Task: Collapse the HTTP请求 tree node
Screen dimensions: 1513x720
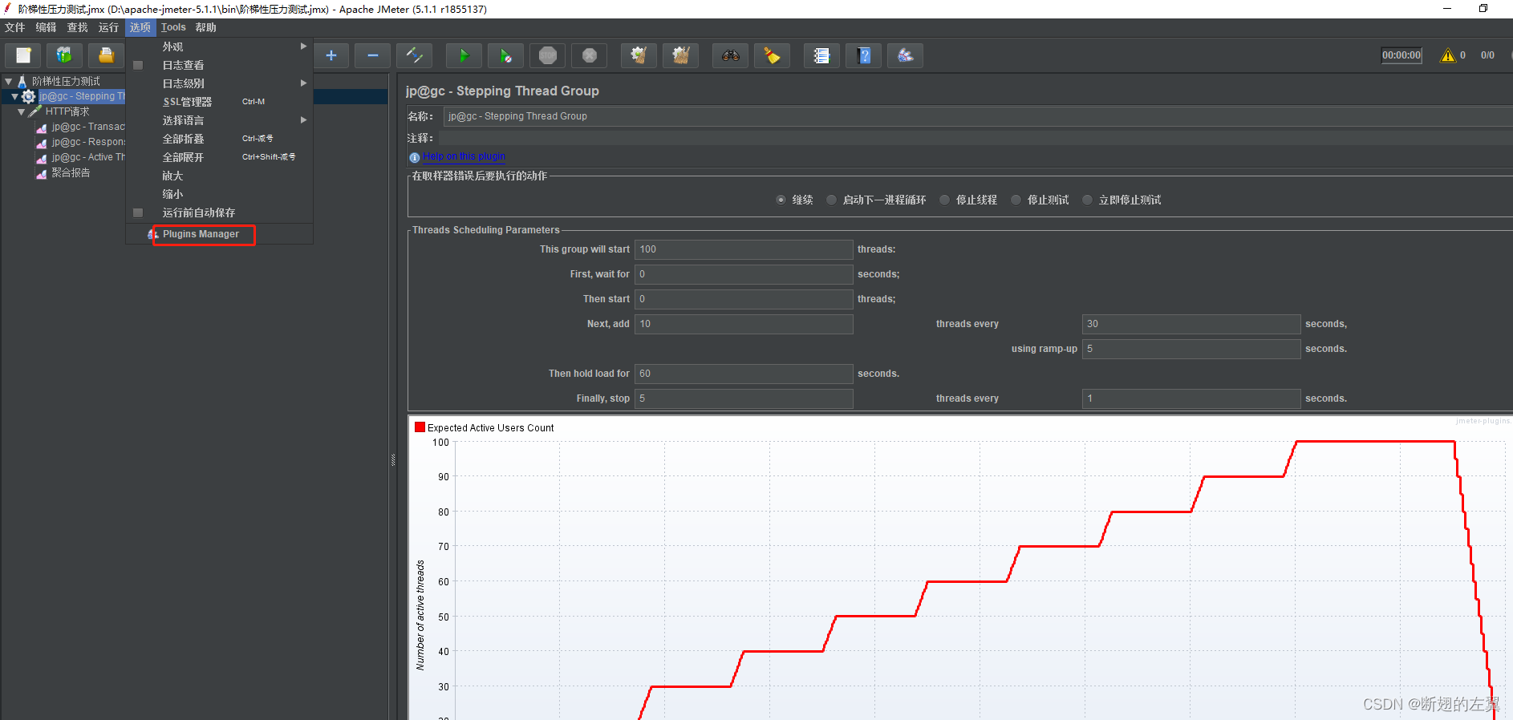Action: tap(22, 111)
